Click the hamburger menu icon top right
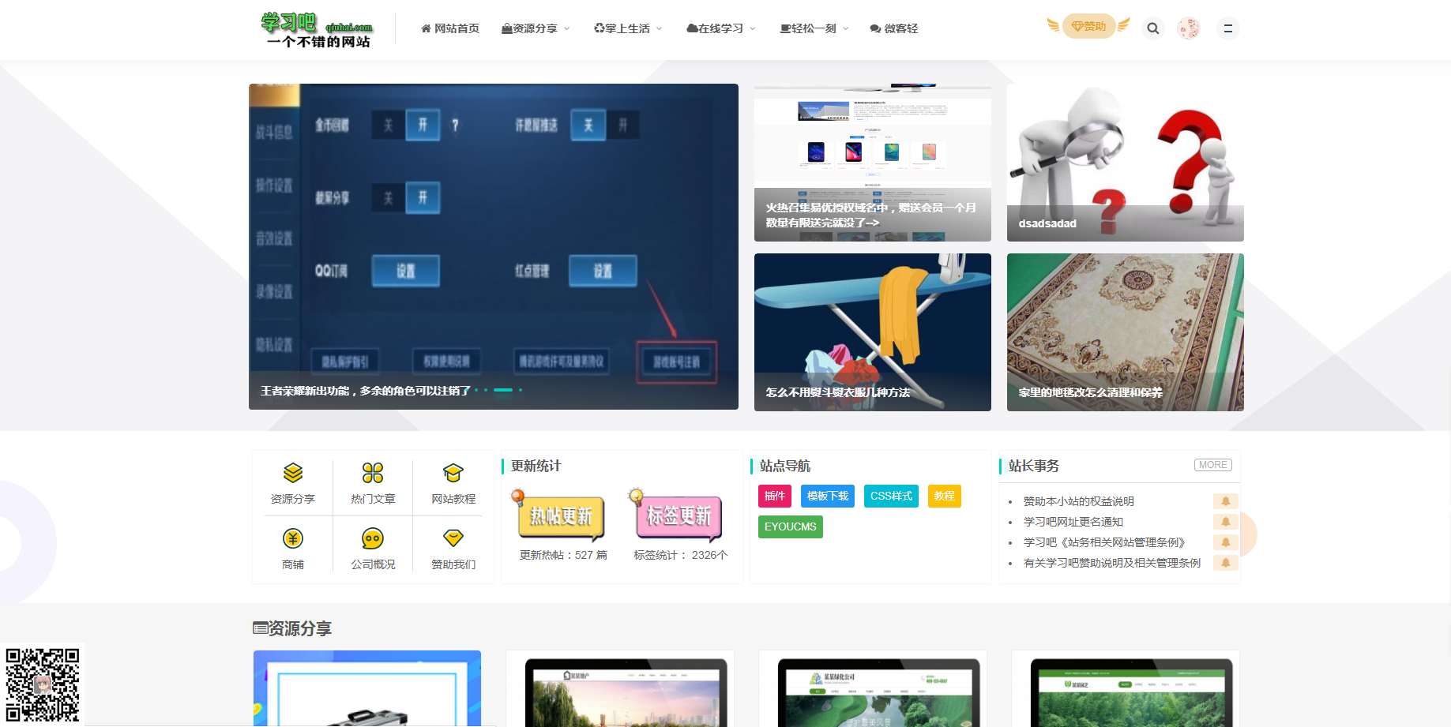The height and width of the screenshot is (727, 1451). (1227, 28)
